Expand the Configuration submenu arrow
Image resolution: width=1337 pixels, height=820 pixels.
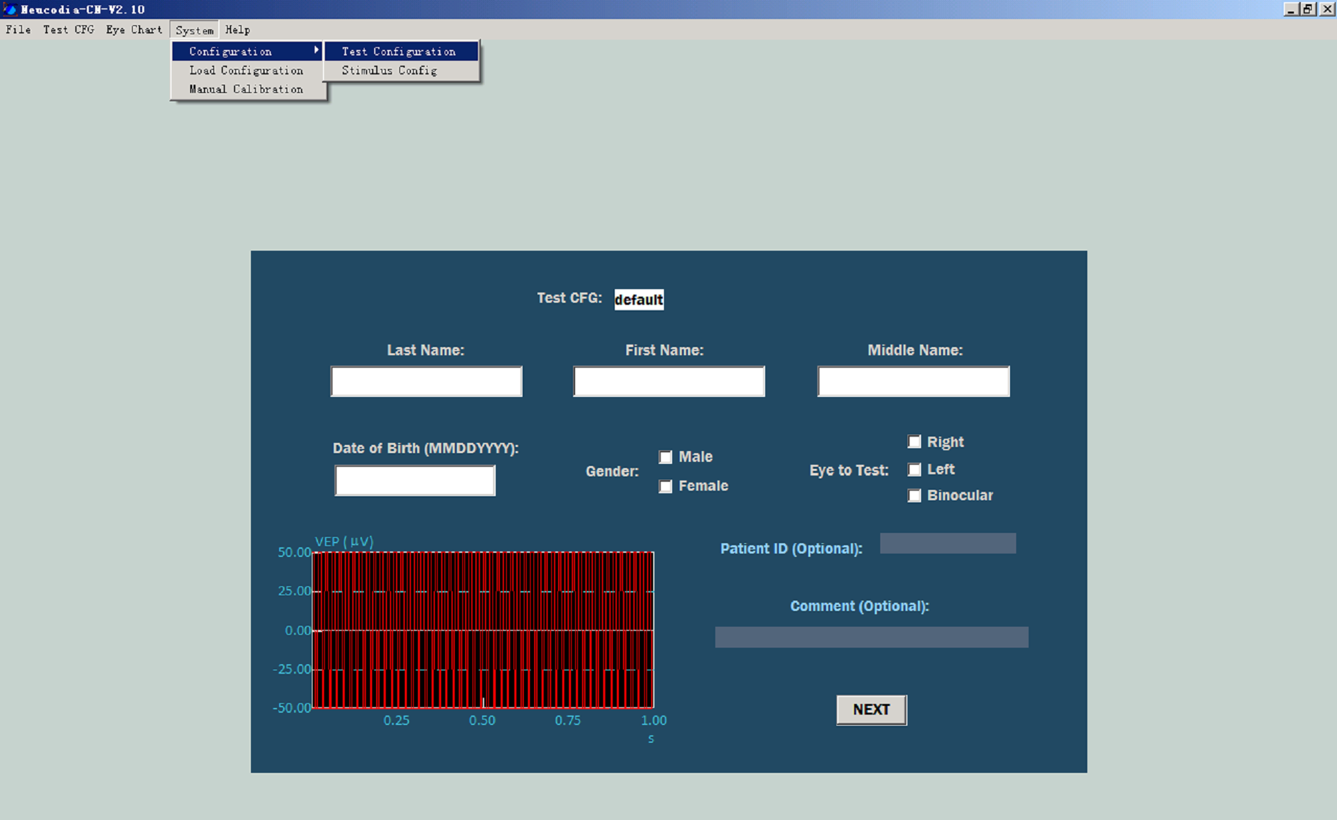[x=316, y=51]
